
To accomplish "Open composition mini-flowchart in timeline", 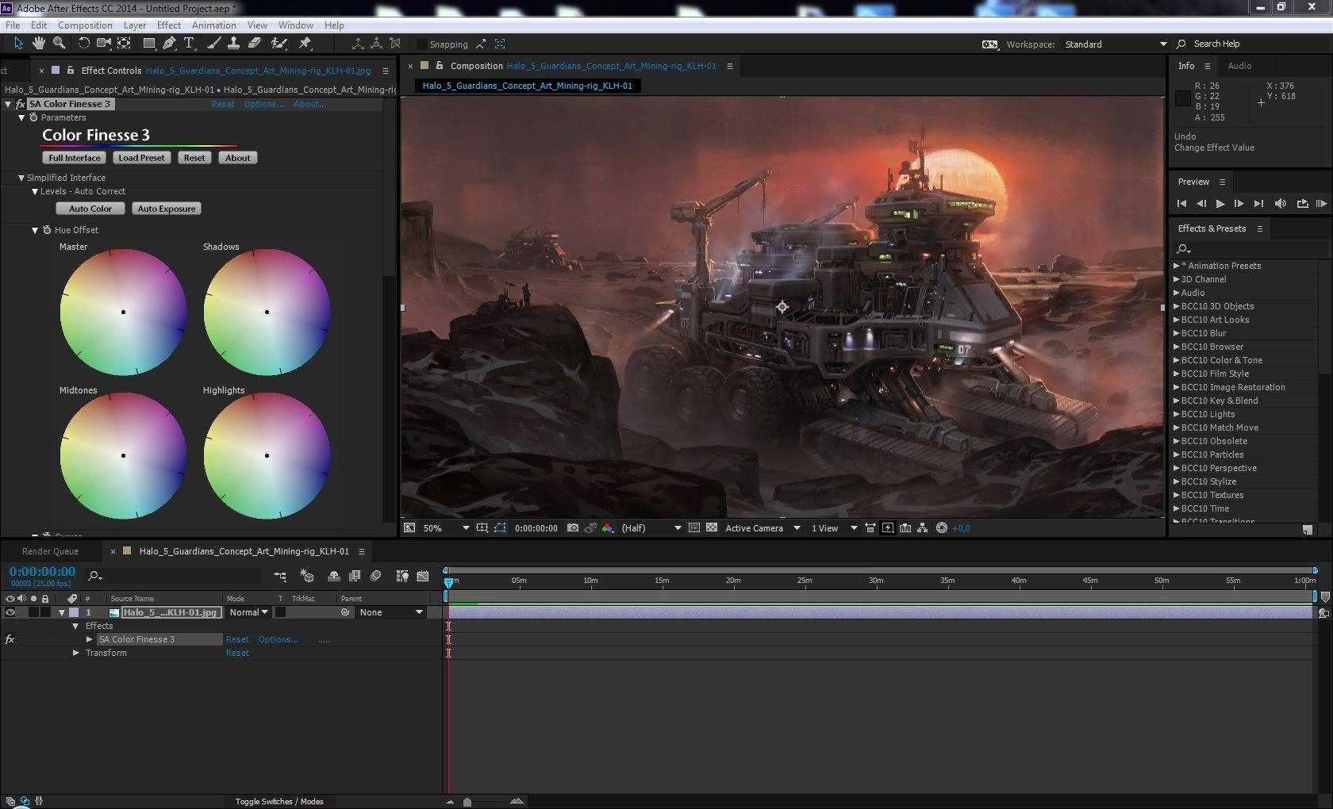I will [x=280, y=577].
